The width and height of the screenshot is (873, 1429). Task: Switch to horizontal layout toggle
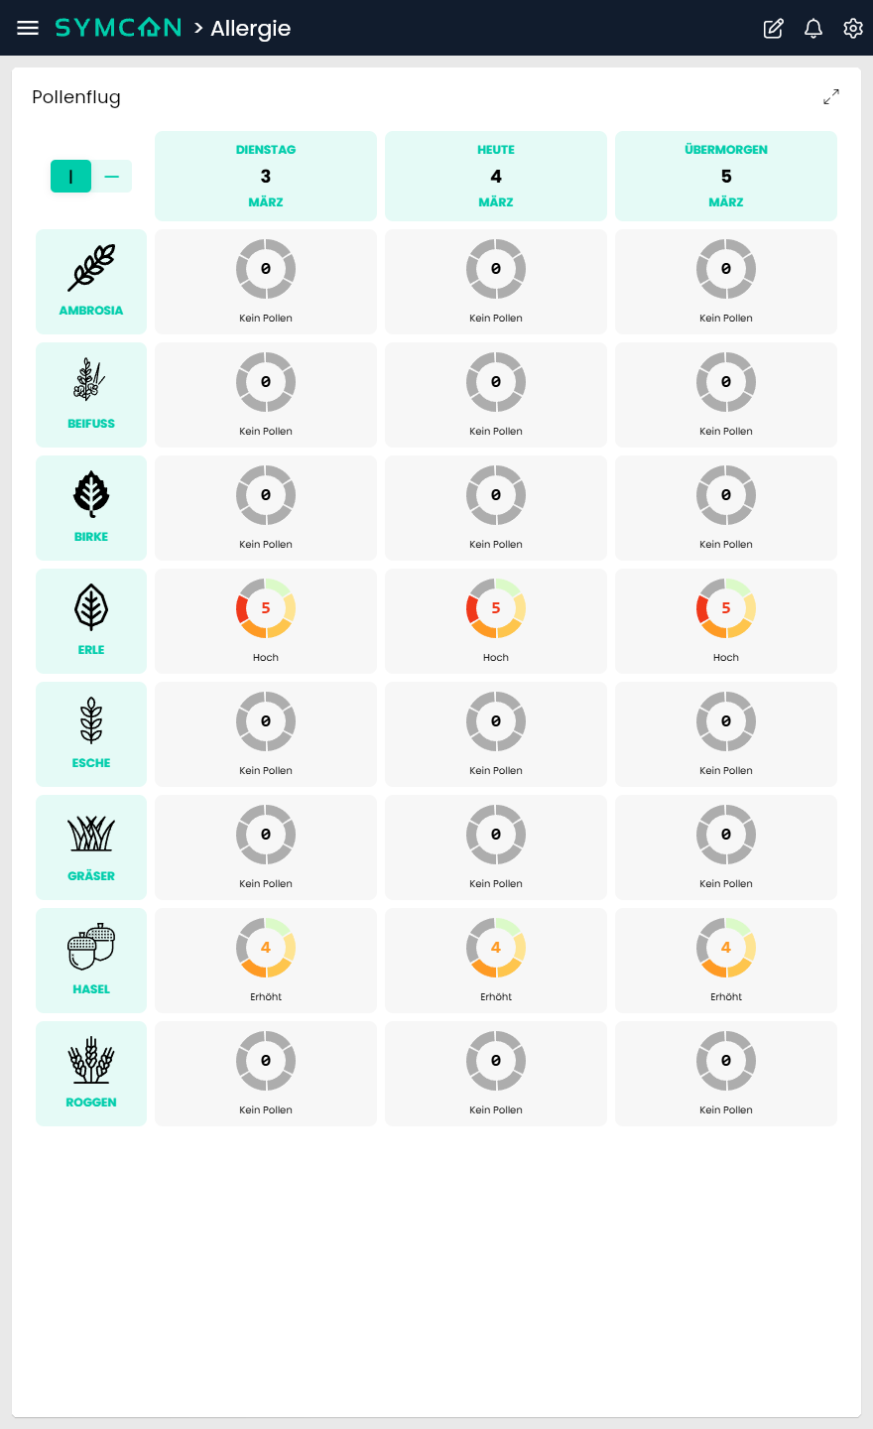pyautogui.click(x=111, y=177)
